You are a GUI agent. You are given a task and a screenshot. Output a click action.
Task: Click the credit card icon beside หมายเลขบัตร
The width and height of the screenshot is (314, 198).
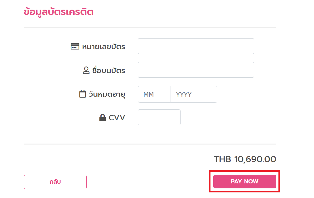click(x=75, y=46)
